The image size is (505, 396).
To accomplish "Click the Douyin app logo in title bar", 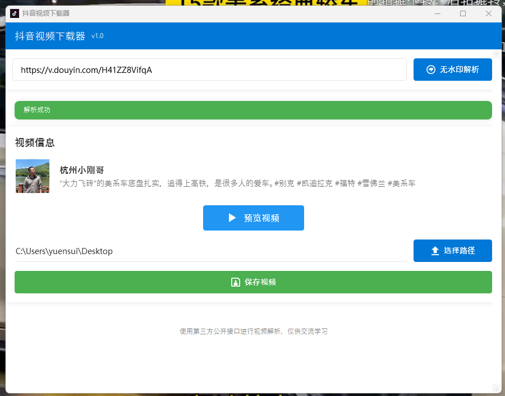I will tap(15, 13).
